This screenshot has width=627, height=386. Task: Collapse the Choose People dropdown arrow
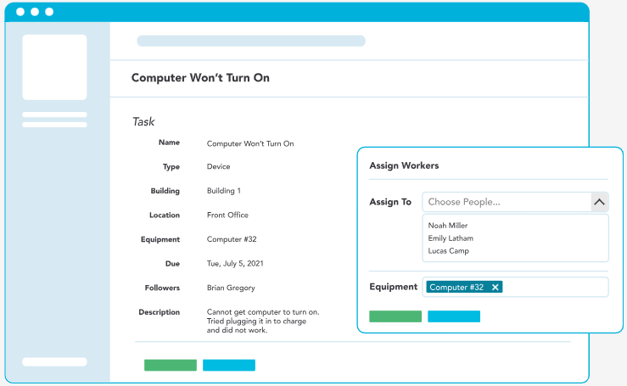tap(599, 202)
